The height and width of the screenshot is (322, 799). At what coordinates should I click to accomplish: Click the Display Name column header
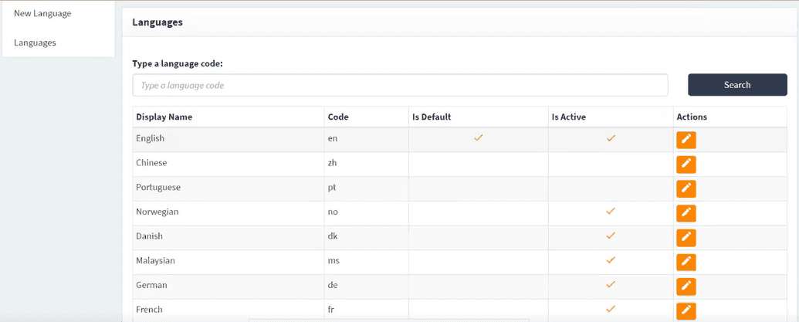click(164, 117)
